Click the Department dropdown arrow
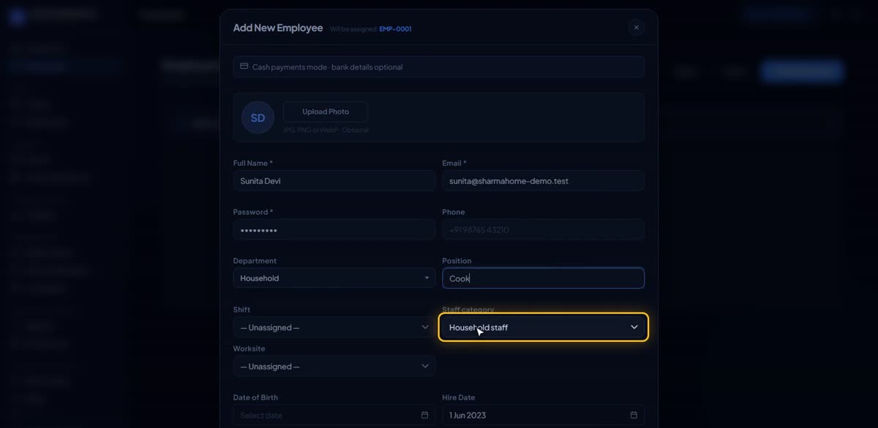Image resolution: width=878 pixels, height=428 pixels. click(x=427, y=278)
